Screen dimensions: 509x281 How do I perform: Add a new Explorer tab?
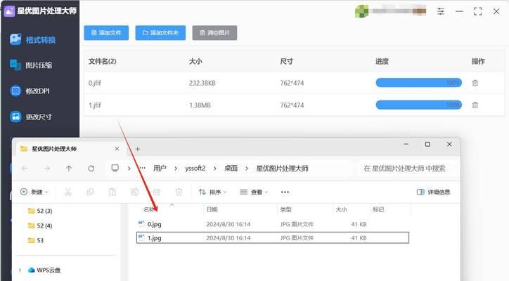point(137,149)
